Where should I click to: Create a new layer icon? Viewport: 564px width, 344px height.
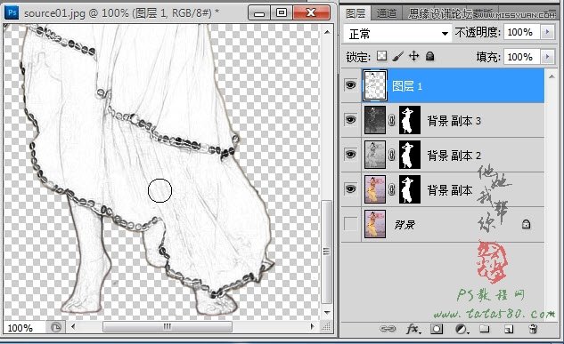click(509, 329)
